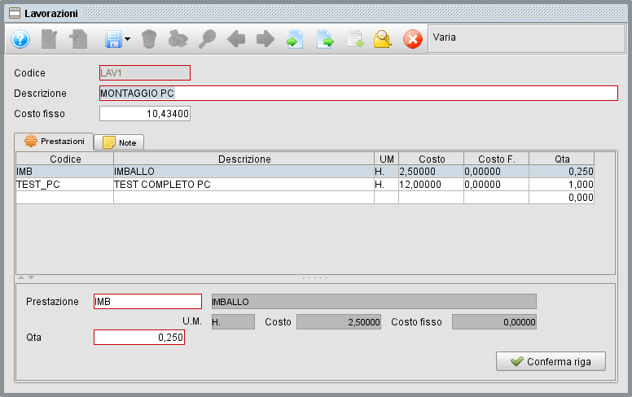Click the Descrizione field containing MONTAGGIO PC
The width and height of the screenshot is (632, 397).
[x=358, y=94]
